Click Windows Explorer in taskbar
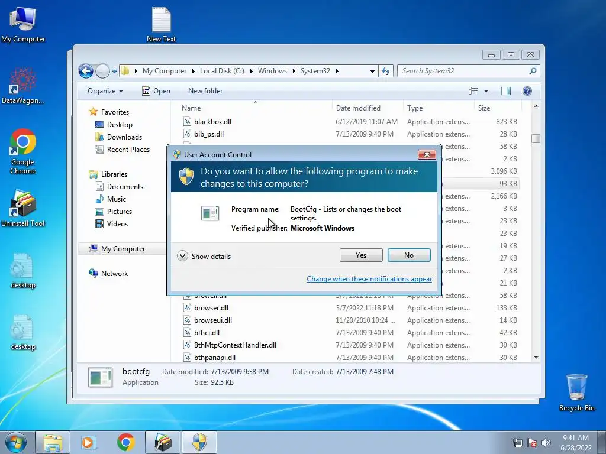606x454 pixels. (x=53, y=442)
